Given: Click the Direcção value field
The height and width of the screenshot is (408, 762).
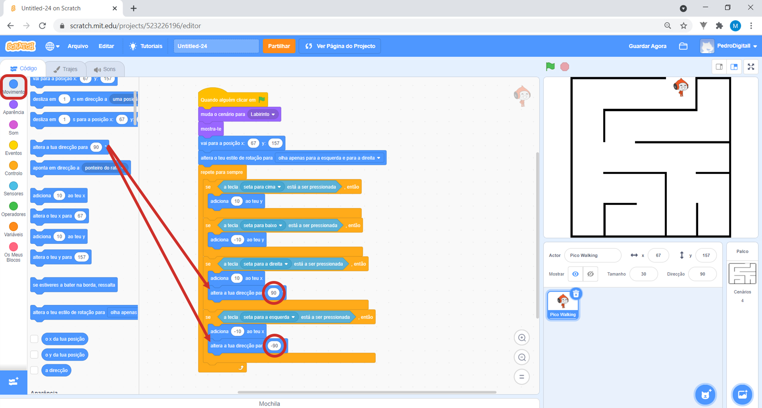Looking at the screenshot, I should tap(702, 274).
